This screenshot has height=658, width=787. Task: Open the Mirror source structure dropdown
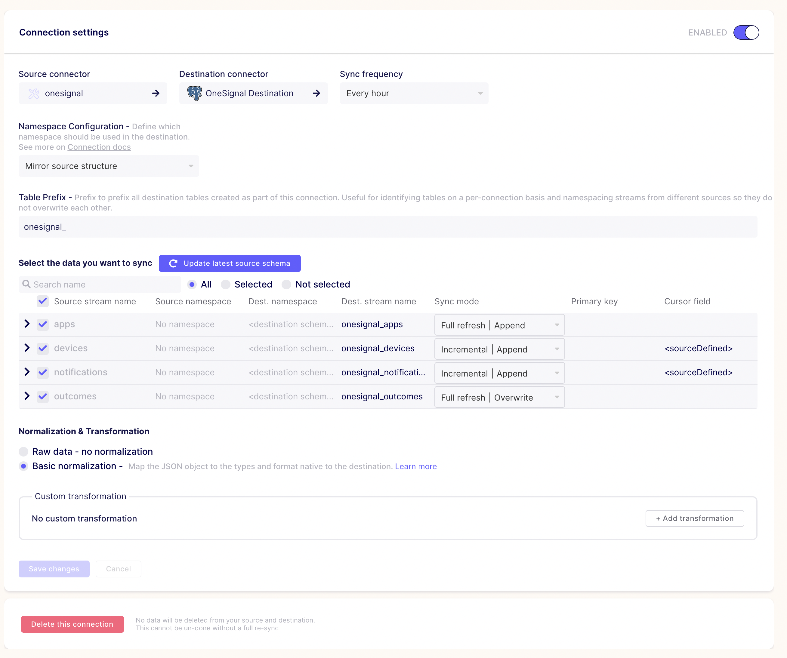(x=108, y=166)
